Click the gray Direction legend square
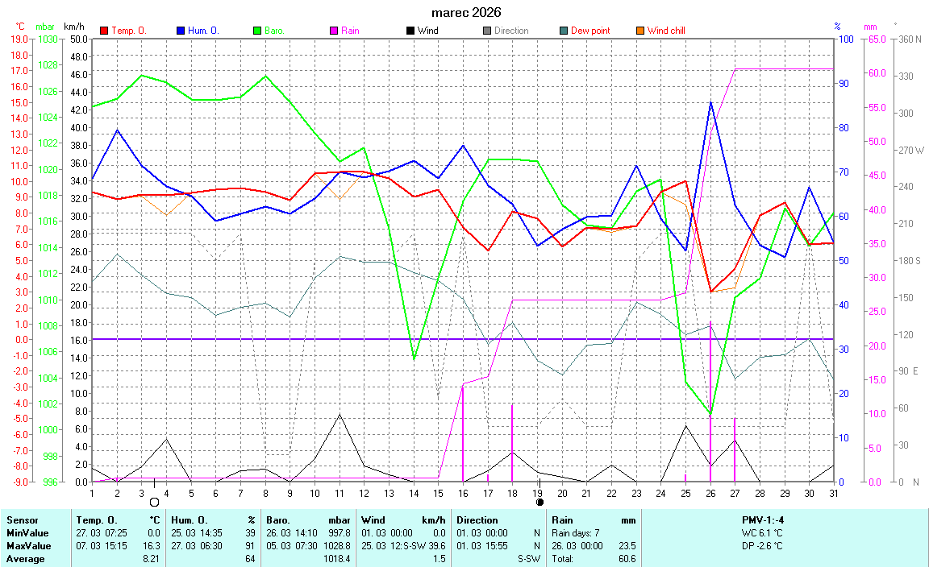This screenshot has width=929, height=567. (487, 31)
